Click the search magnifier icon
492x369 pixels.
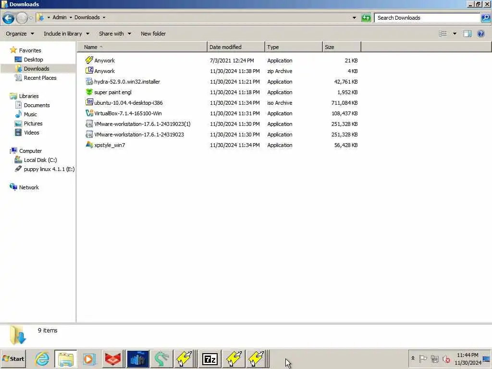click(x=485, y=18)
